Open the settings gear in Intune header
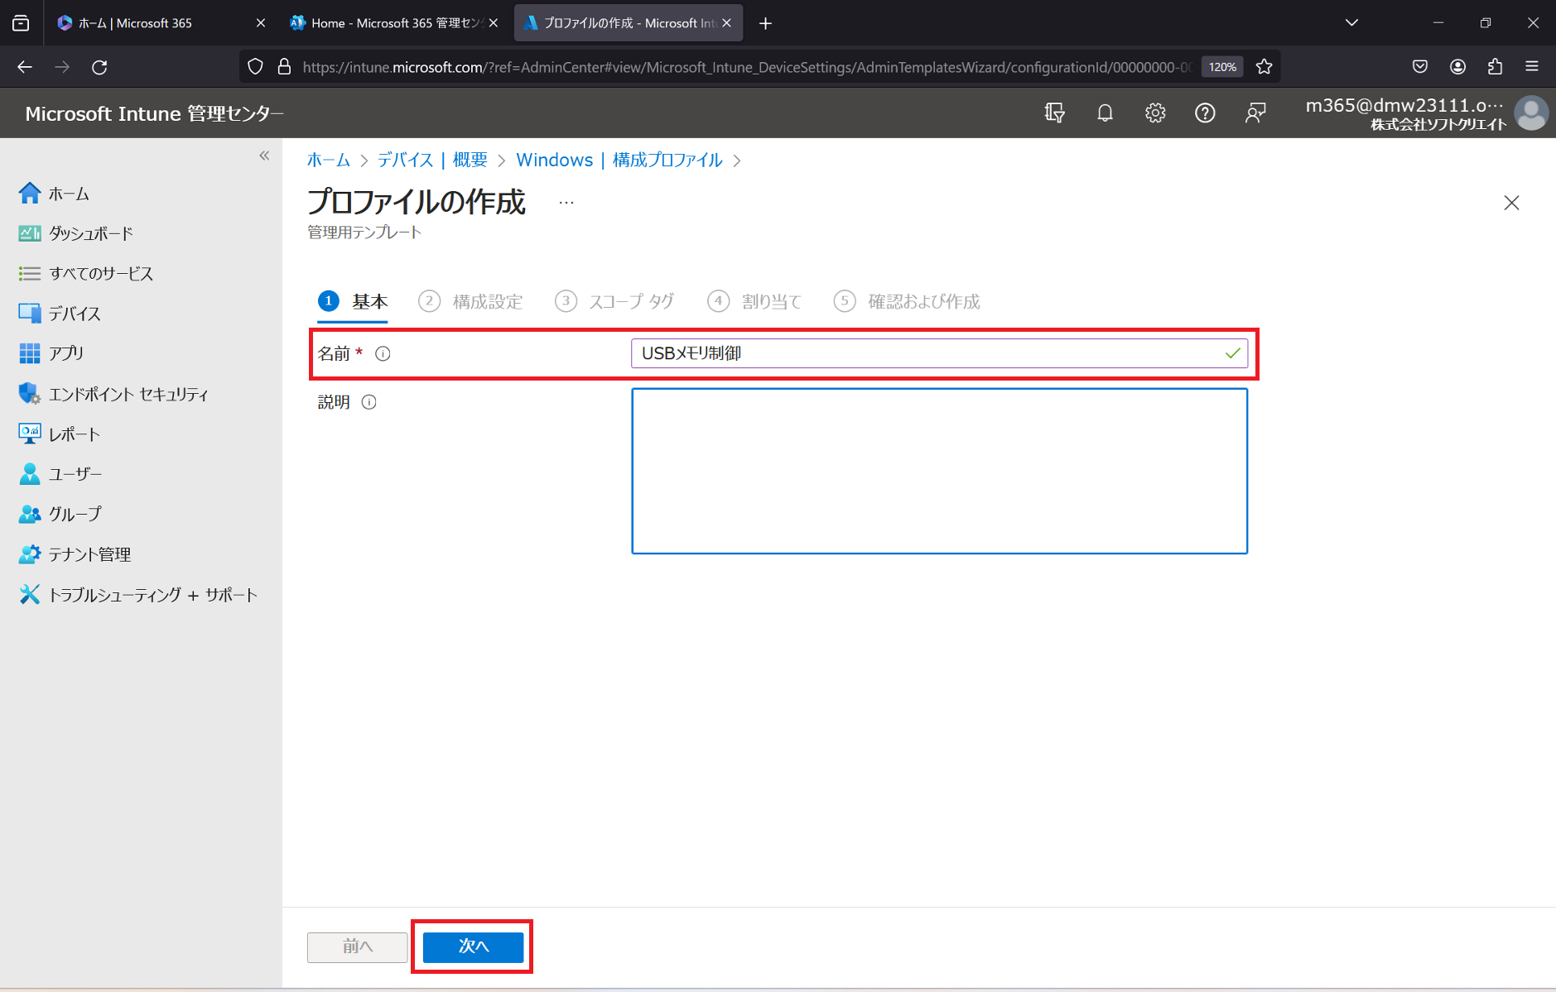 point(1155,113)
